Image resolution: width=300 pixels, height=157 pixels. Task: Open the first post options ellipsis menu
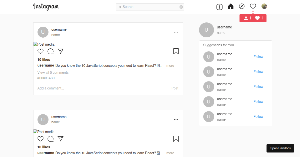pyautogui.click(x=176, y=32)
